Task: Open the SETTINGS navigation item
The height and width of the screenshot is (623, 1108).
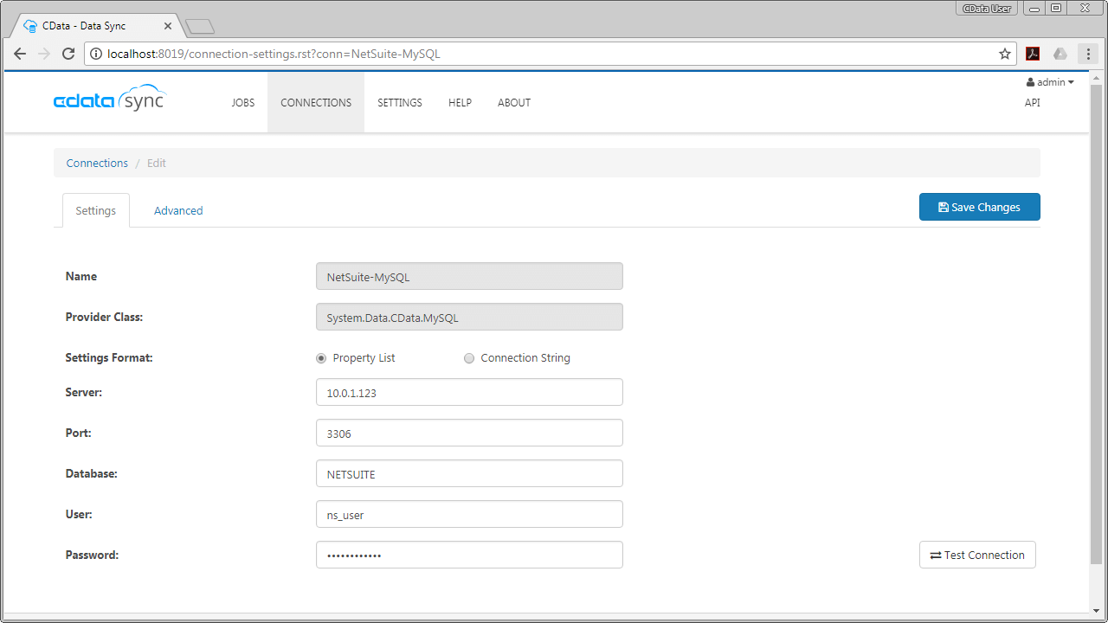Action: click(x=399, y=103)
